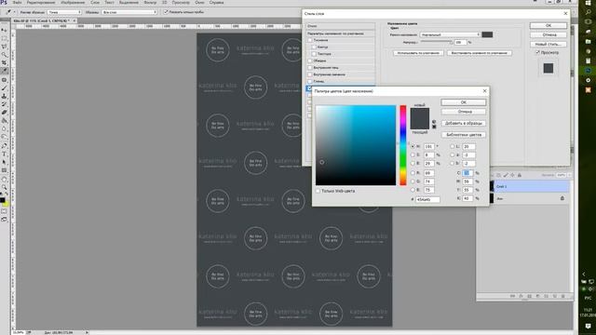Toggle Показать кольцо пробы checkbox
Image resolution: width=596 pixels, height=335 pixels.
pyautogui.click(x=166, y=12)
